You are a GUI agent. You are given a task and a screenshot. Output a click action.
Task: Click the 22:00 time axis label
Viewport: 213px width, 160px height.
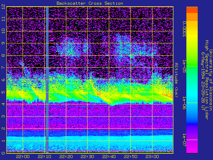(23, 157)
